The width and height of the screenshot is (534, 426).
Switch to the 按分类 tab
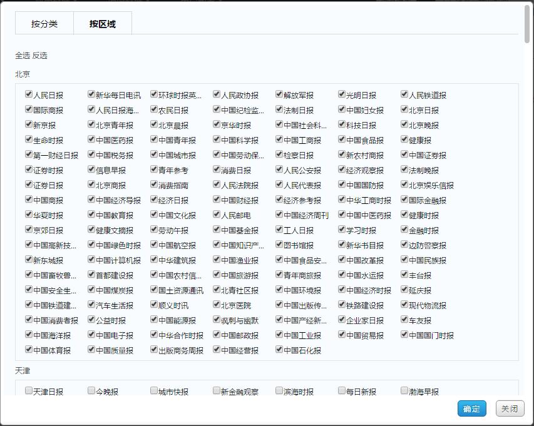pyautogui.click(x=44, y=24)
